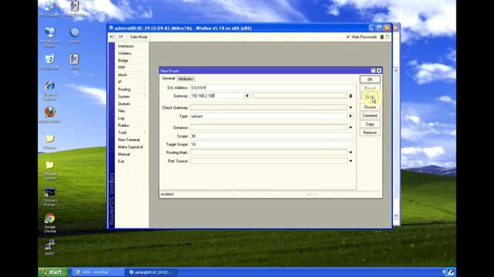Screen dimensions: 494x277
Task: Open Mozilla Firefox desktop icon
Action: tap(49, 115)
